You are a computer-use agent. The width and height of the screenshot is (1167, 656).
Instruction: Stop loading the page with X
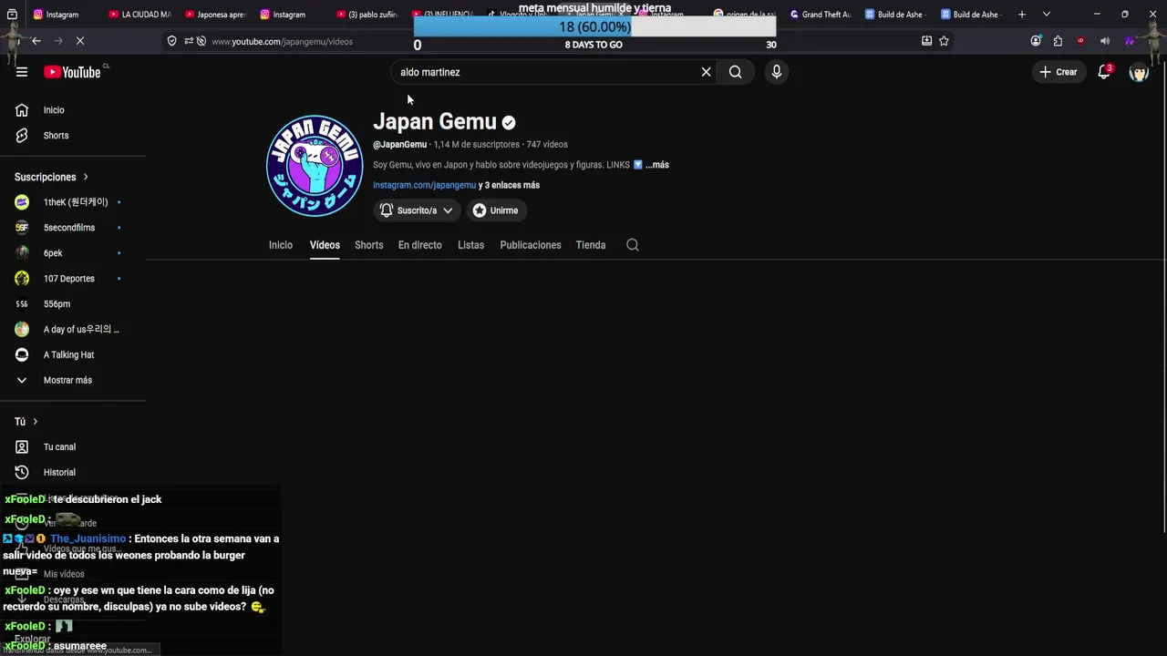click(x=80, y=41)
